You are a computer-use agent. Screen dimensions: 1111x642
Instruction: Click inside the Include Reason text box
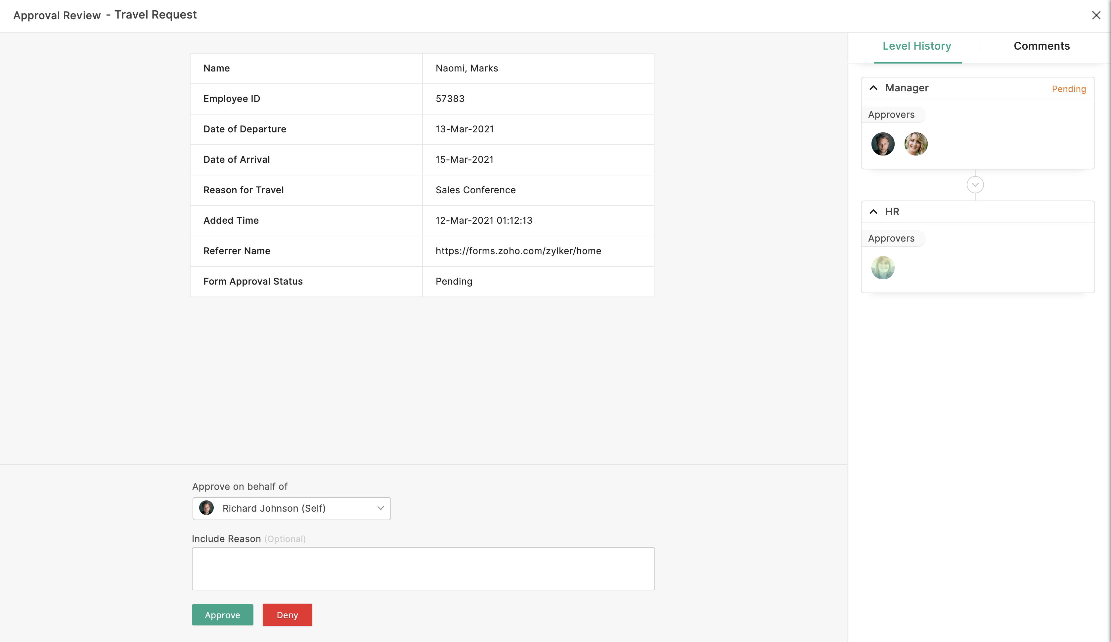[x=422, y=568]
